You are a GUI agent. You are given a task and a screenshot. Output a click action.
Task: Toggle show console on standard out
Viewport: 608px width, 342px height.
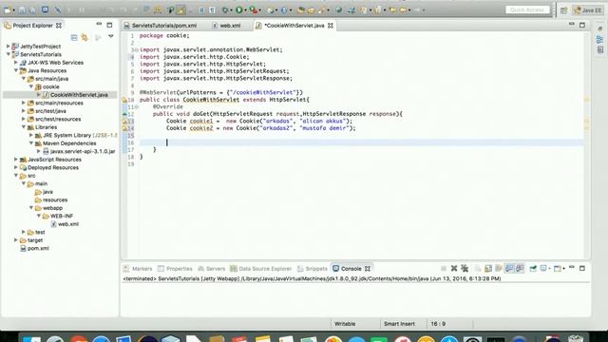click(x=509, y=268)
